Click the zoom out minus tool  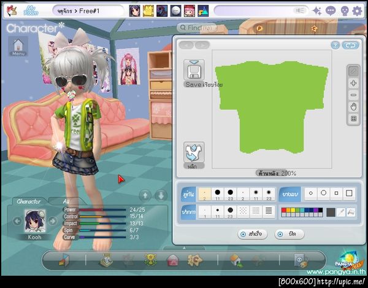click(353, 95)
